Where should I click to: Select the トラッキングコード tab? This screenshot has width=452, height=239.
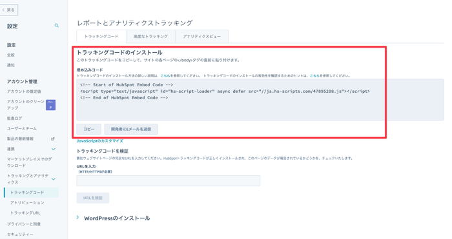click(101, 37)
